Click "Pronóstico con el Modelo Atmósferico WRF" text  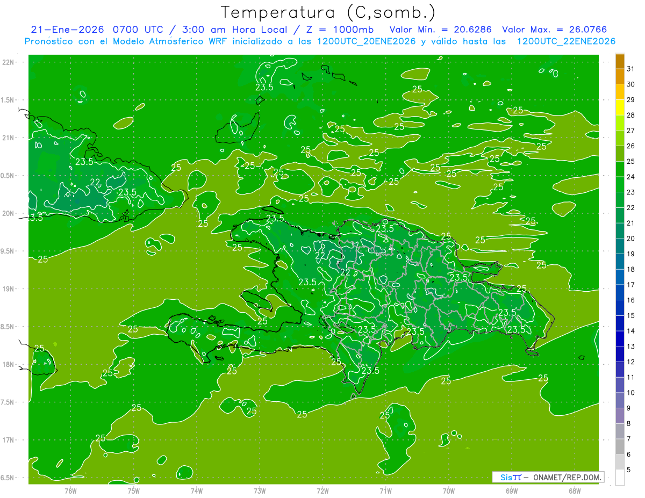[x=127, y=41]
